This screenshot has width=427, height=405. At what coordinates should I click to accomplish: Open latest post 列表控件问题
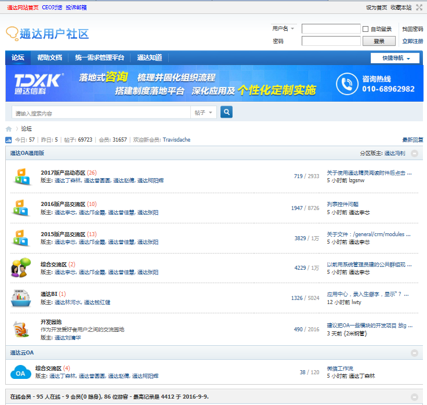pos(342,204)
